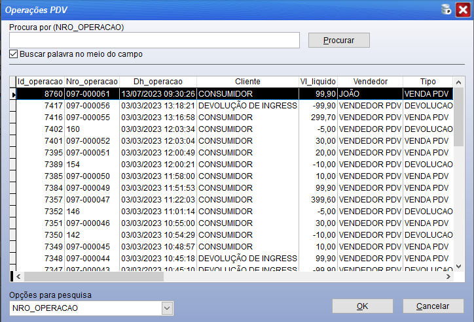This screenshot has height=322, width=474.
Task: Select cell 03/03/2023 13:16:58
Action: click(x=158, y=118)
